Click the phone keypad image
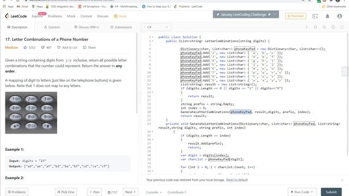This screenshot has height=196, width=349. coord(31,113)
